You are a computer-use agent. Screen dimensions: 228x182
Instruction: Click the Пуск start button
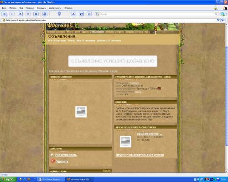pyautogui.click(x=8, y=179)
